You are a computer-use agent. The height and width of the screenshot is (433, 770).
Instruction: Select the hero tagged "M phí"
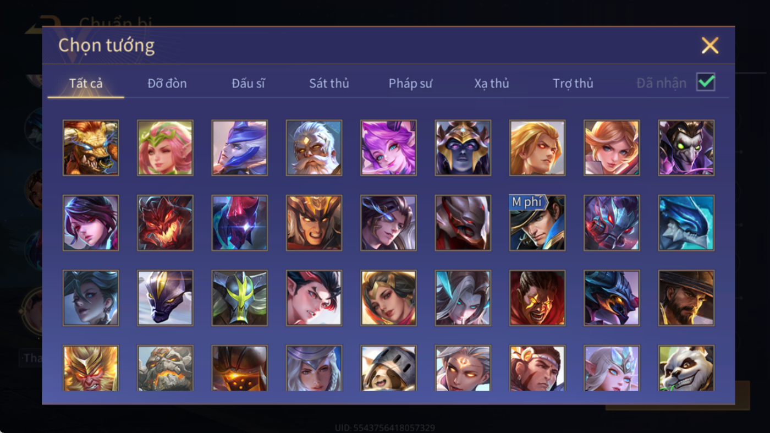pyautogui.click(x=537, y=223)
